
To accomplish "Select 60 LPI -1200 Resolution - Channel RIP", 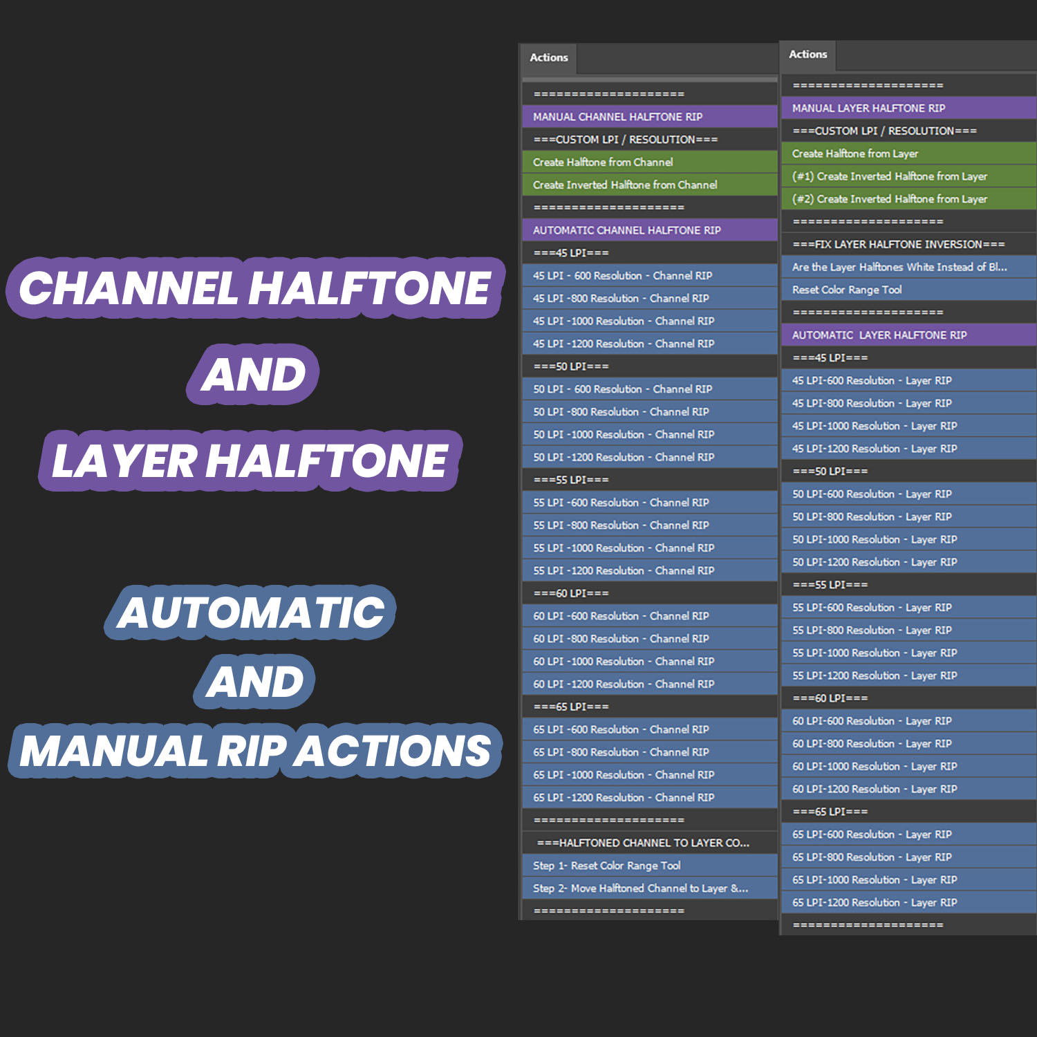I will 651,684.
